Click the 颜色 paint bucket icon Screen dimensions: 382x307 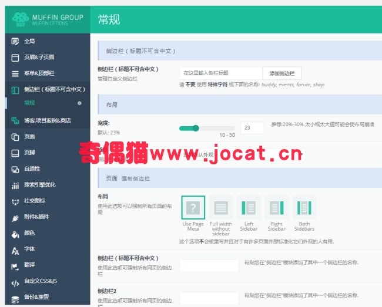15,234
